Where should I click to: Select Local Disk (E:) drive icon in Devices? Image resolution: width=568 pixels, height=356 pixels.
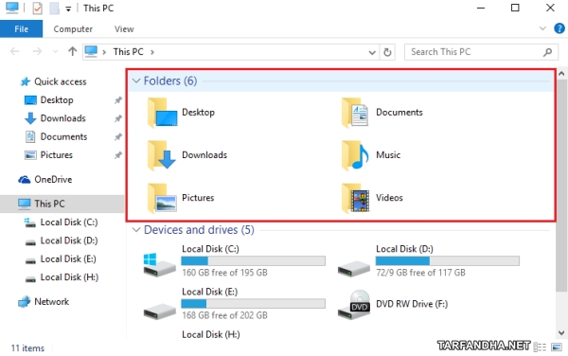tap(159, 311)
